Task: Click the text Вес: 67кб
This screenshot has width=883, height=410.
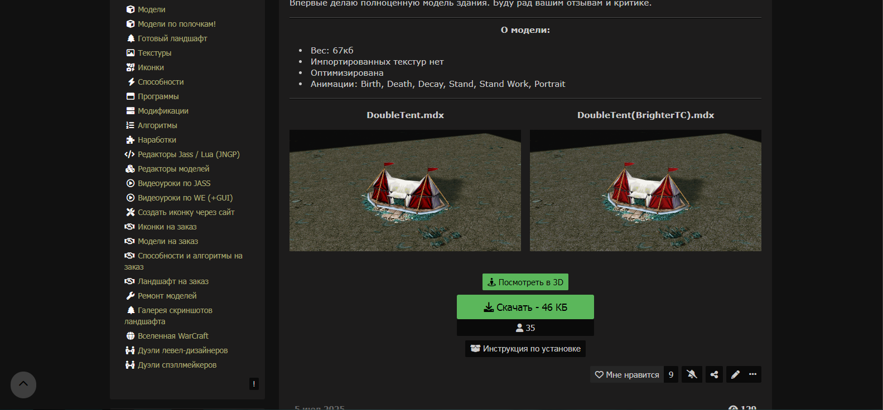Action: pos(332,50)
